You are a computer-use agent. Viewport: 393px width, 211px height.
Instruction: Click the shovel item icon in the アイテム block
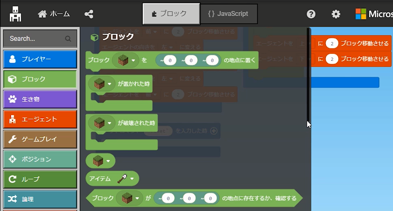(122, 179)
